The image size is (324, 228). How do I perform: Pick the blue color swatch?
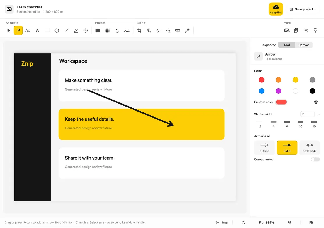(x=262, y=91)
